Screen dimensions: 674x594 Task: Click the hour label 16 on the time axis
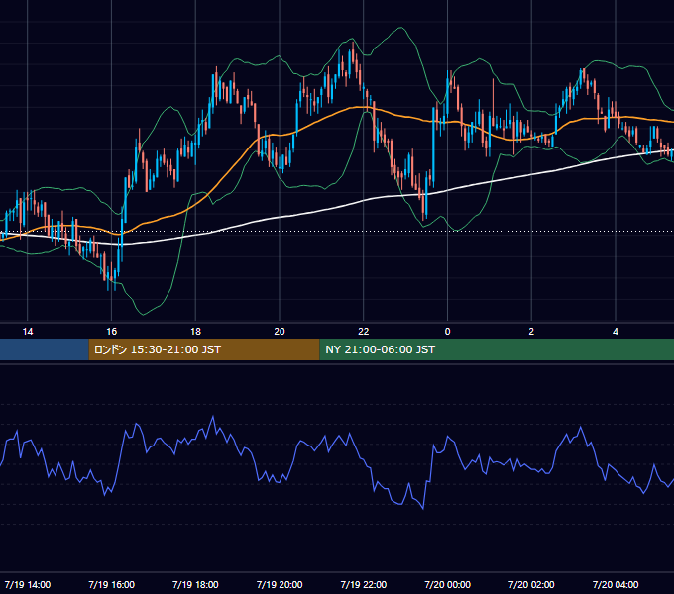pyautogui.click(x=111, y=332)
